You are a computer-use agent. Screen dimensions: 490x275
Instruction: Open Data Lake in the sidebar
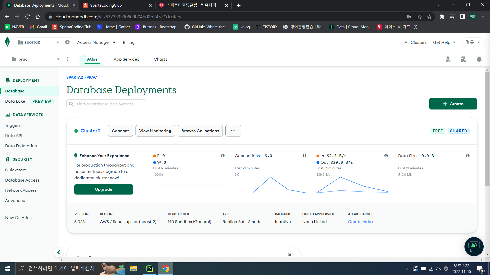click(x=15, y=101)
